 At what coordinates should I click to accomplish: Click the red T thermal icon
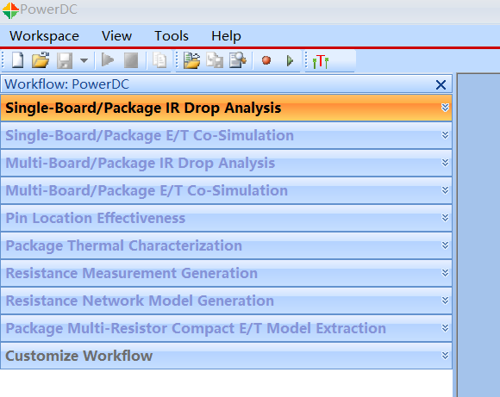pos(321,61)
